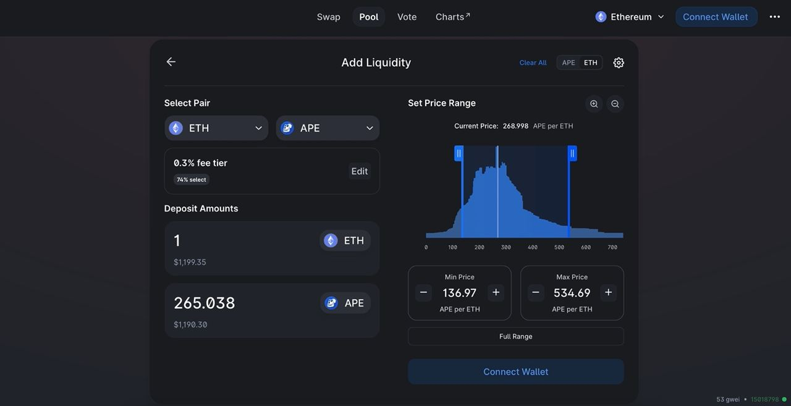The image size is (791, 406).
Task: Click the $1,199.35 ETH value text
Action: click(x=190, y=262)
